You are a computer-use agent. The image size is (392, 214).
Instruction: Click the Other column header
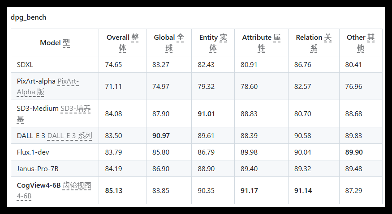coord(361,42)
